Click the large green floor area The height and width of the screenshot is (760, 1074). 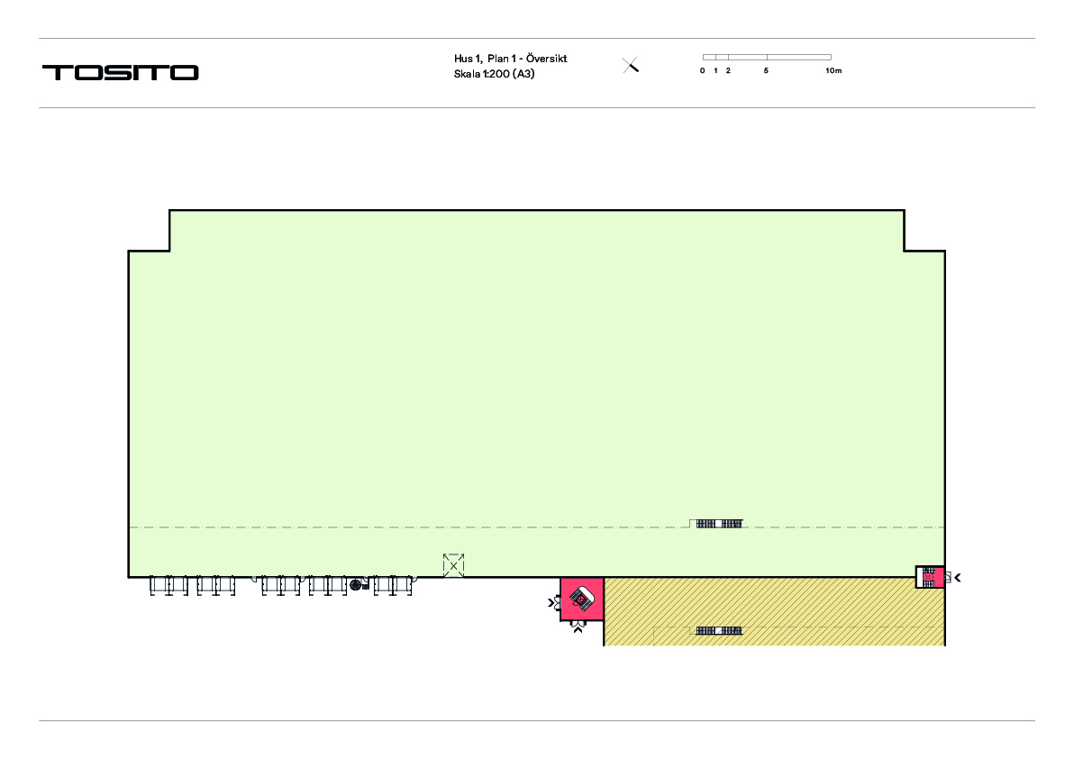click(536, 394)
